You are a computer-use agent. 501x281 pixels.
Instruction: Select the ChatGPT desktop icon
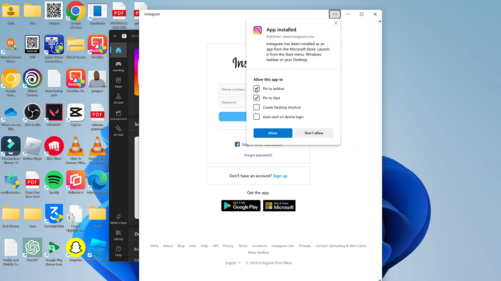tap(33, 250)
